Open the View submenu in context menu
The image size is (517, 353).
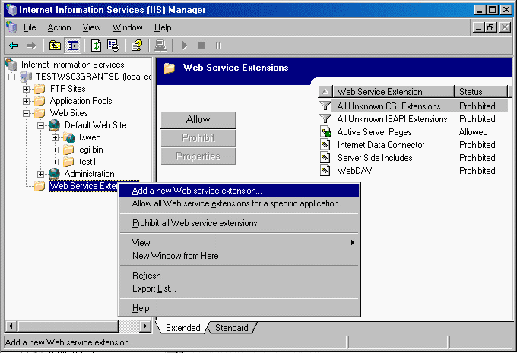[239, 243]
